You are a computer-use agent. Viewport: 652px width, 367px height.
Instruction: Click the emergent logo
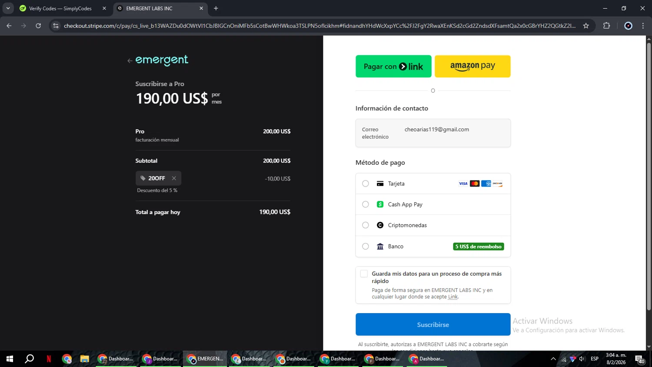(162, 60)
